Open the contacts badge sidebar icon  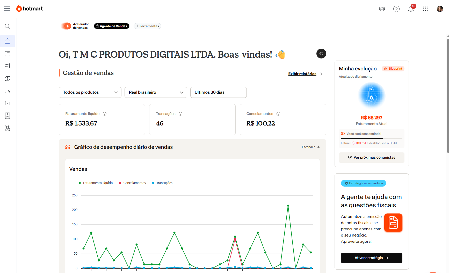[x=8, y=116]
